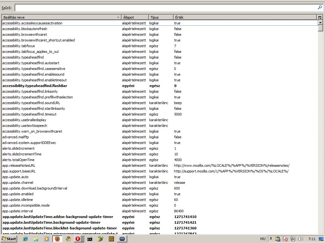
Task: Select accessibility.browsewithcaret_shortcut.enabled row
Action: 160,40
